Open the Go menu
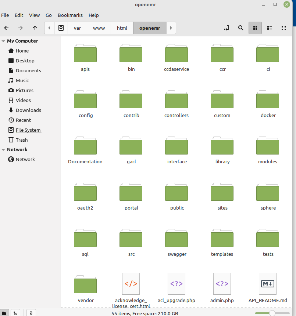Viewport: 296px width, 316px height. pos(49,15)
